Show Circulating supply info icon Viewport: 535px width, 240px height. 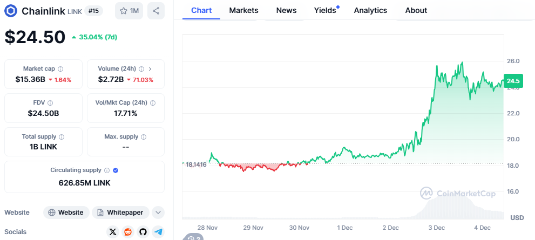pos(107,170)
